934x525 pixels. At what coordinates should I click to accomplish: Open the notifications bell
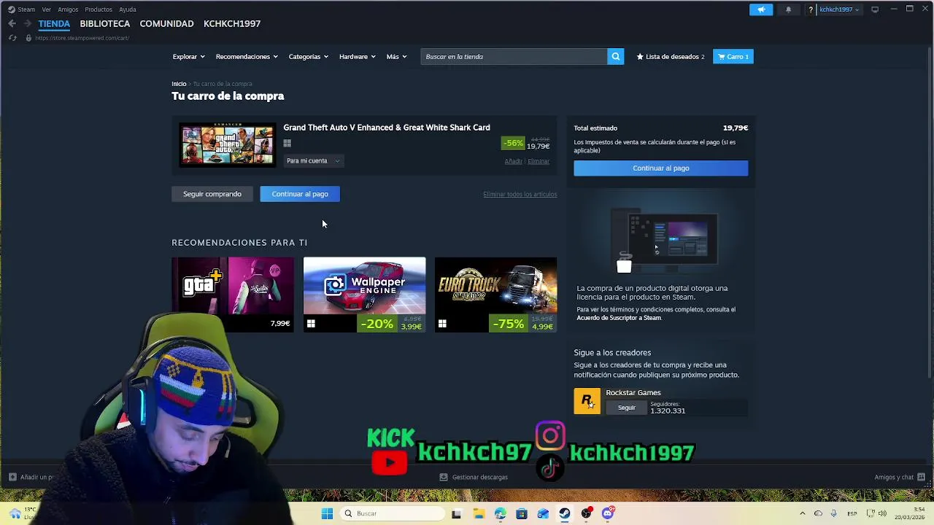[x=788, y=9]
